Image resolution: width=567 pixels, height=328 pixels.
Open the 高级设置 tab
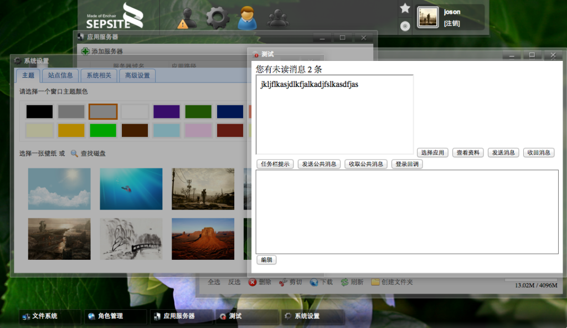137,75
